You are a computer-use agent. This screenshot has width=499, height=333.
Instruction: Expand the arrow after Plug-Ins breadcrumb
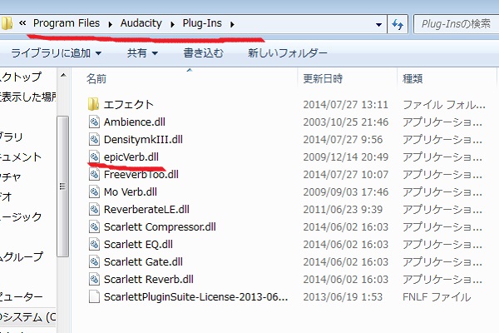[232, 24]
